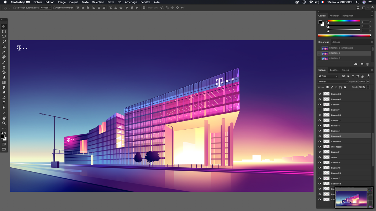Screen dimensions: 376x211
Task: Open the Historique panel options menu
Action: click(372, 42)
